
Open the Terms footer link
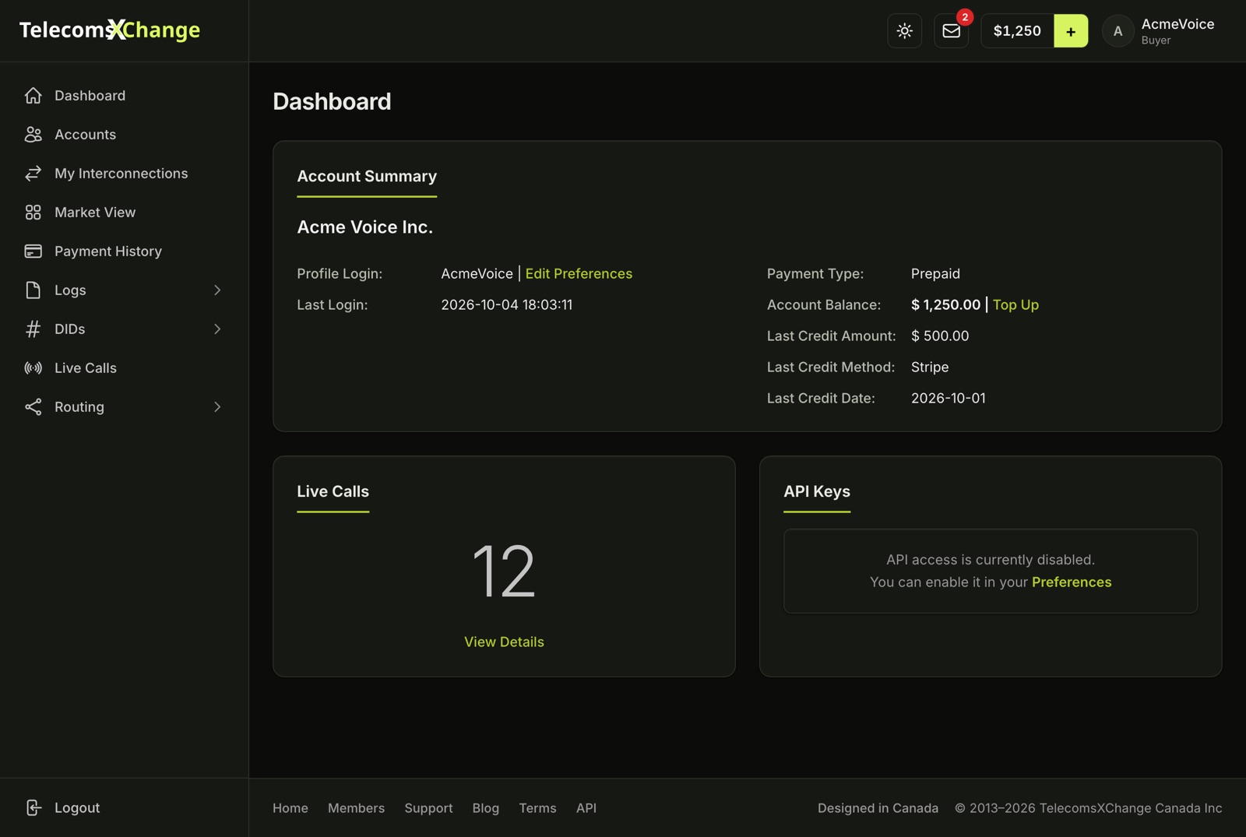pos(537,808)
